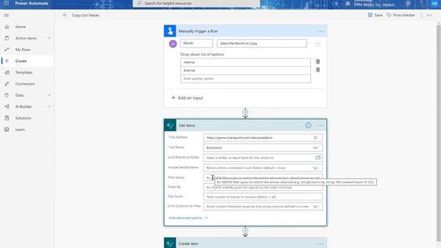Click Add an input
This screenshot has width=441, height=248.
tap(187, 98)
